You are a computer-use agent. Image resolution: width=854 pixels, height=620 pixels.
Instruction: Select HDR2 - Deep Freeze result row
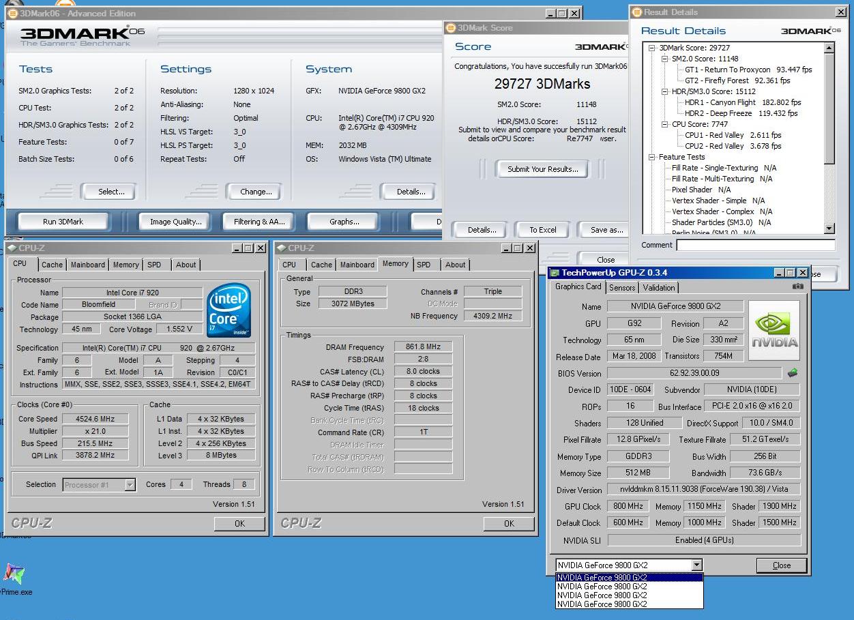[x=741, y=113]
